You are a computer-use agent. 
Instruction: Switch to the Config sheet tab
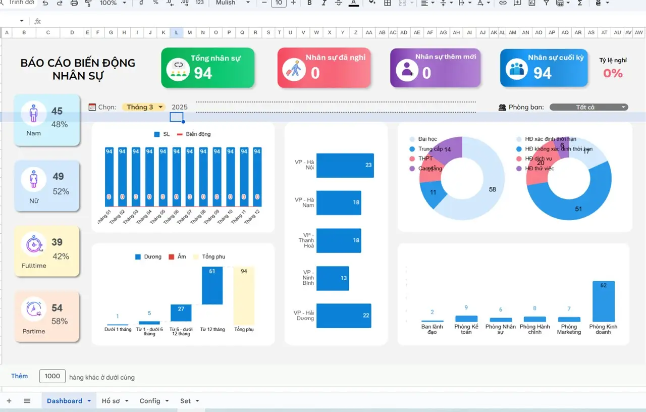[154, 401]
